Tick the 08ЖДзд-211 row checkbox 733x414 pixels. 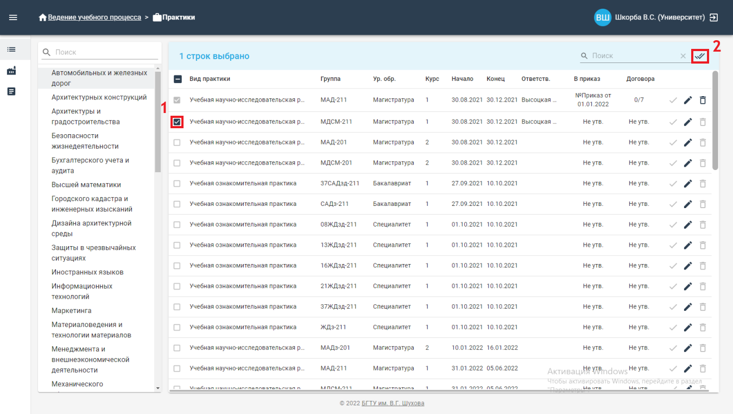(177, 224)
